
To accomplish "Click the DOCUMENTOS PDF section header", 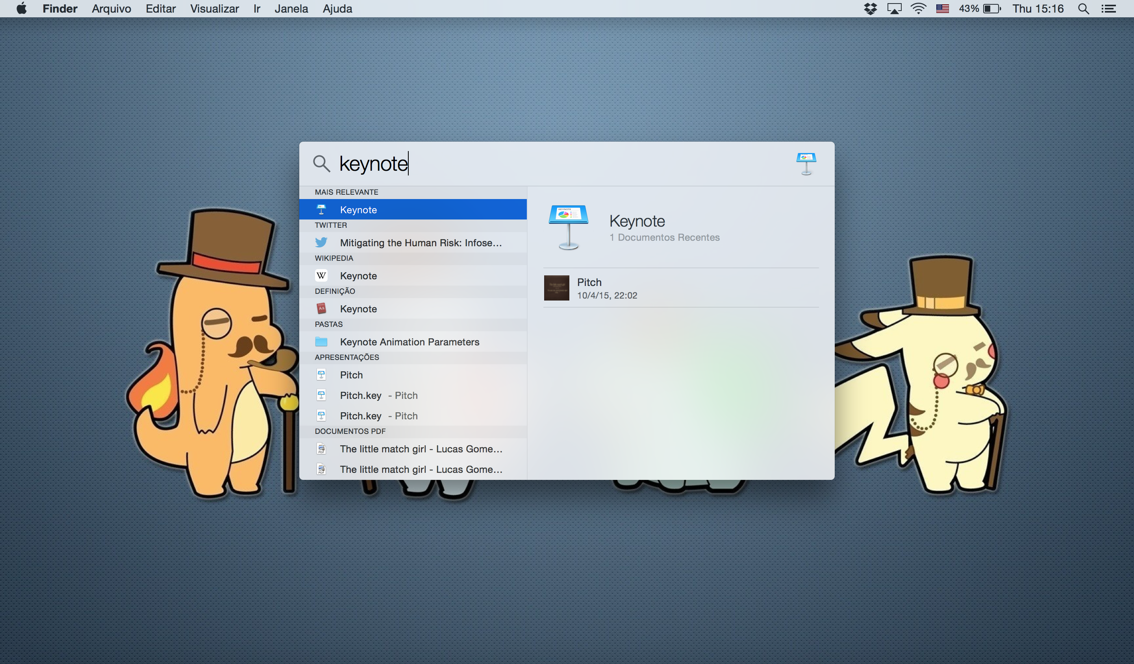I will click(x=350, y=431).
